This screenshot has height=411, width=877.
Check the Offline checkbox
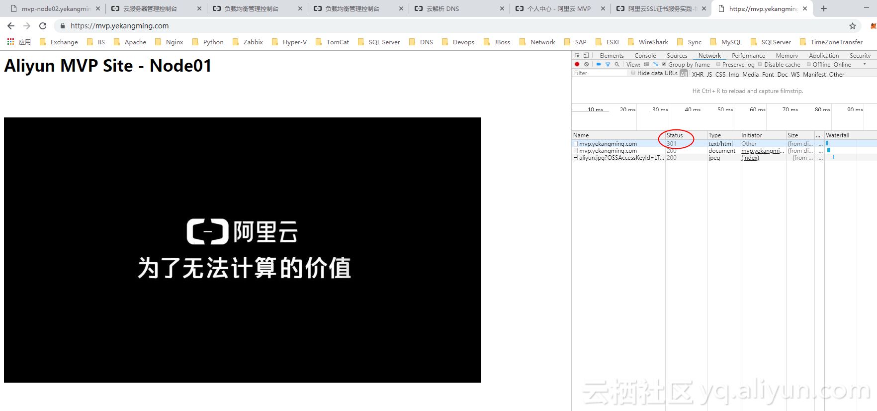pos(809,64)
